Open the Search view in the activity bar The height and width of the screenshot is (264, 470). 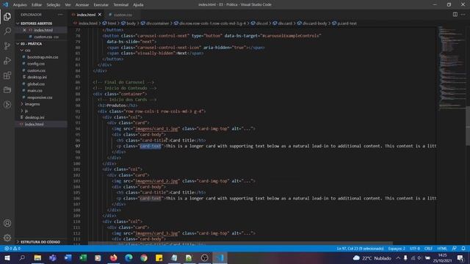(x=7, y=31)
